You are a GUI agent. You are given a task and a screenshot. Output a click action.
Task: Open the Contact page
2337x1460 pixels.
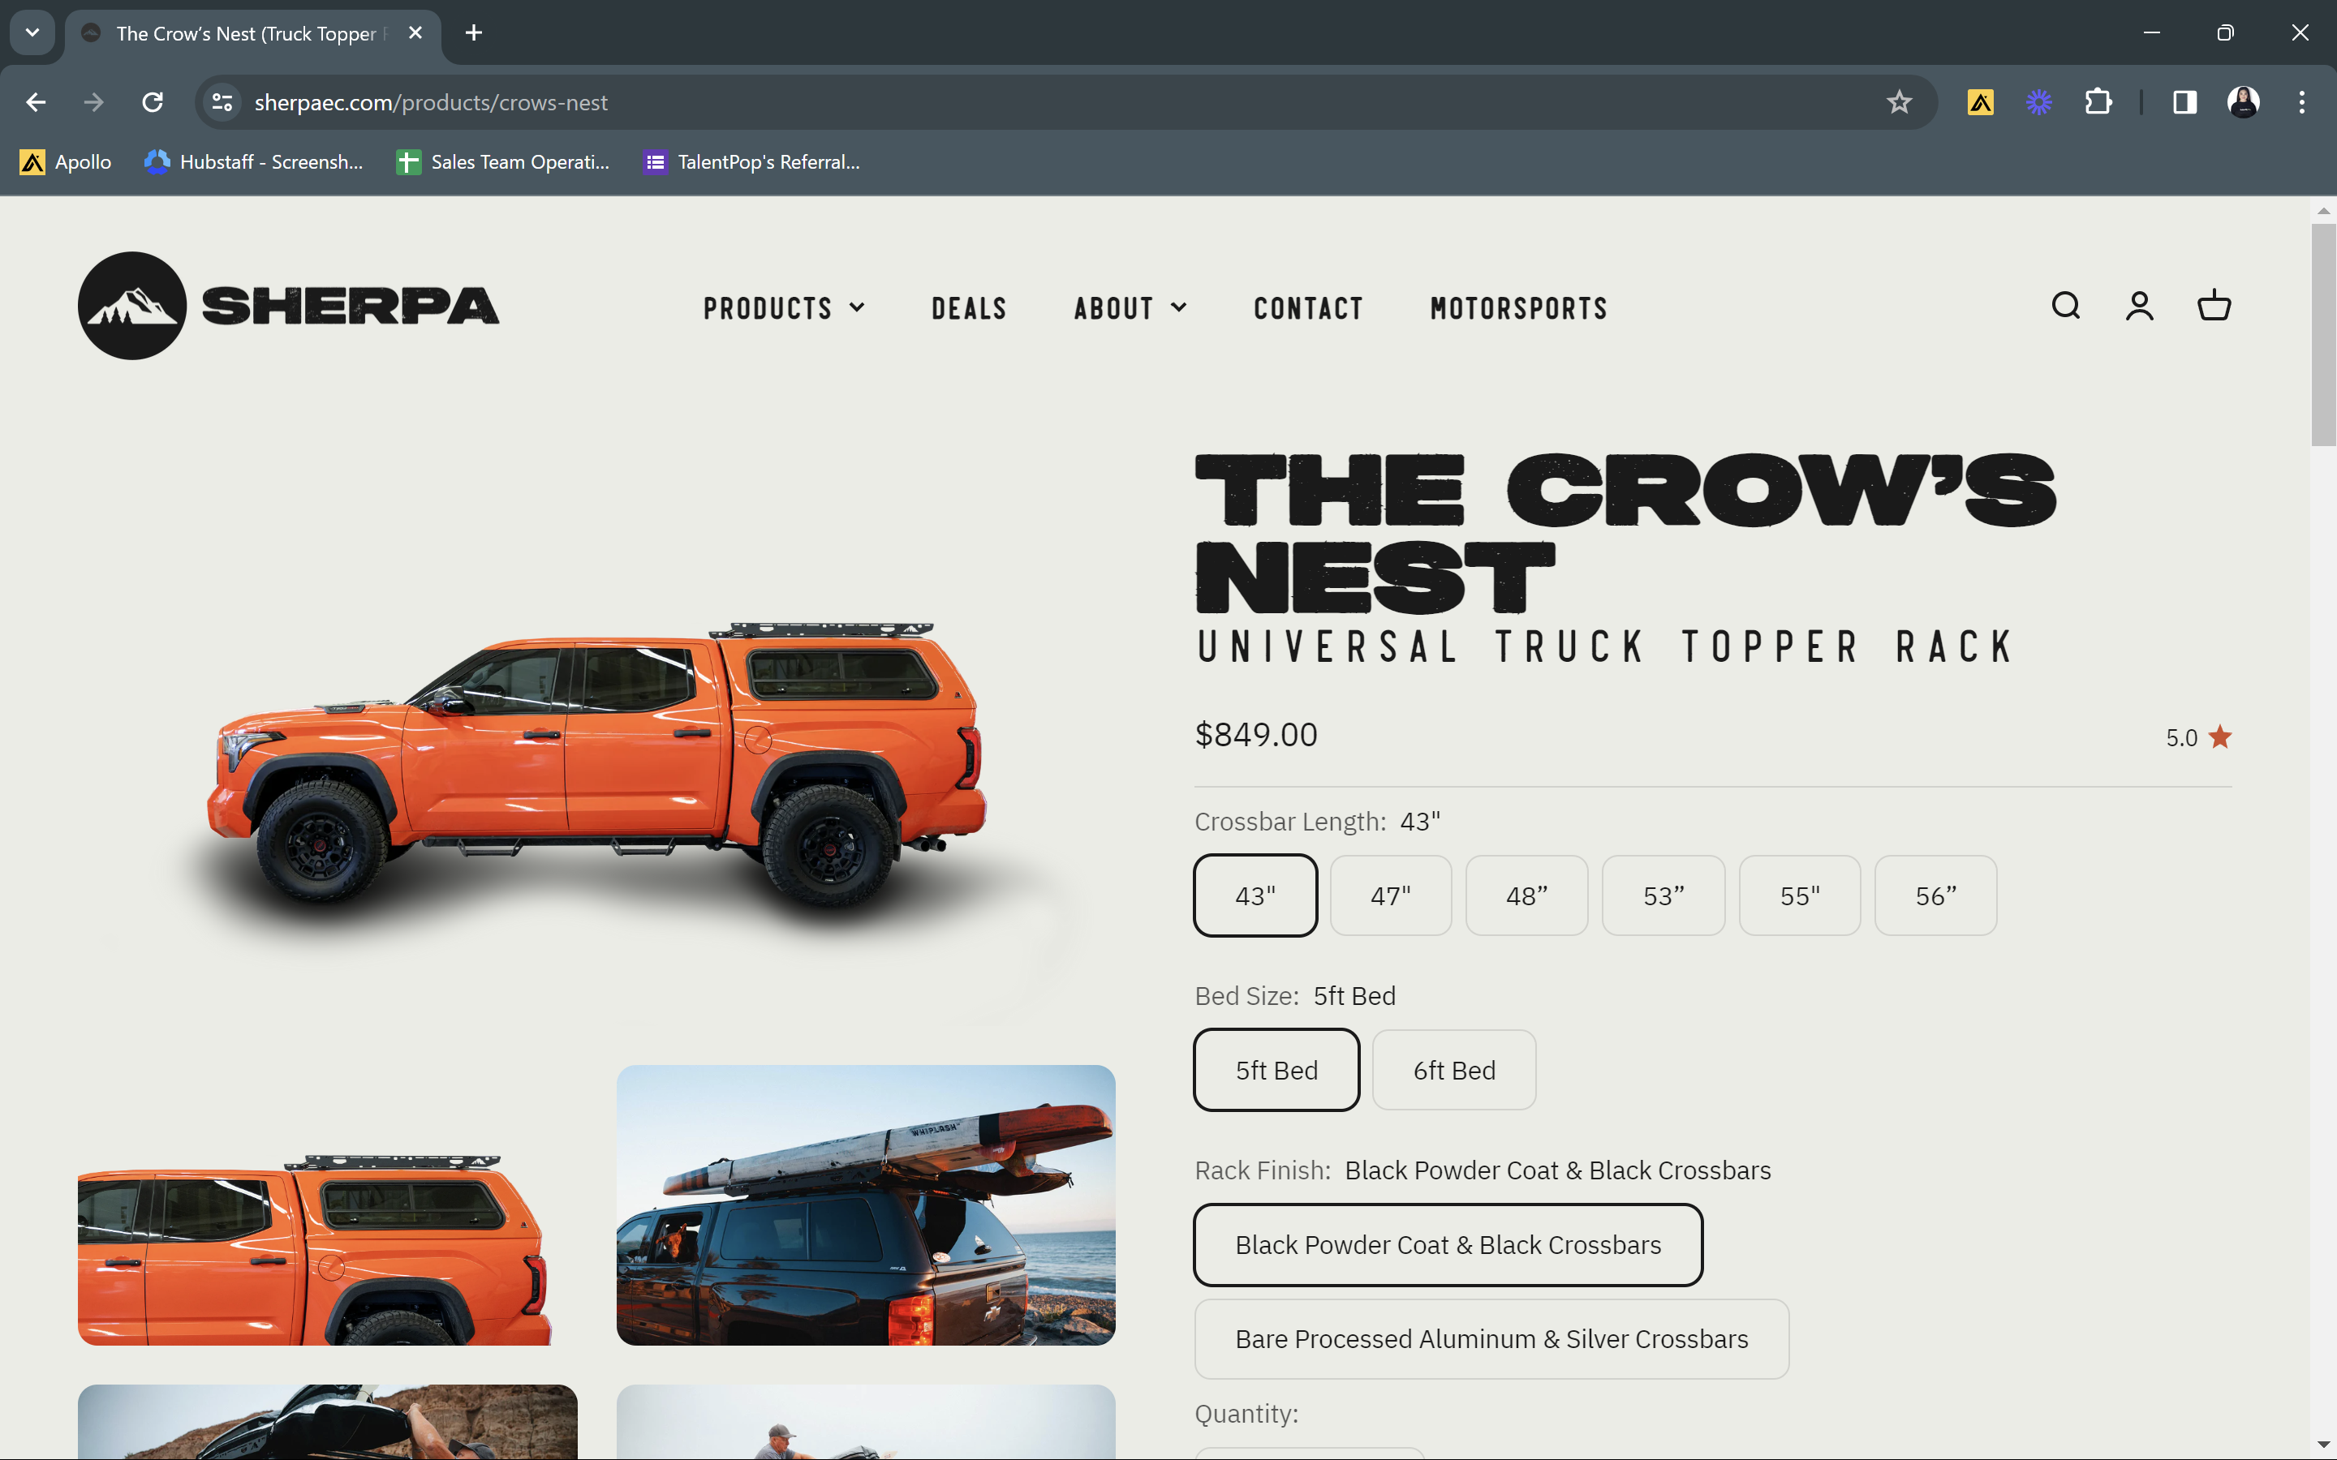tap(1309, 308)
